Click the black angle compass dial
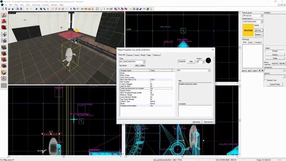Screen dimensions: 286x161 pos(208,60)
